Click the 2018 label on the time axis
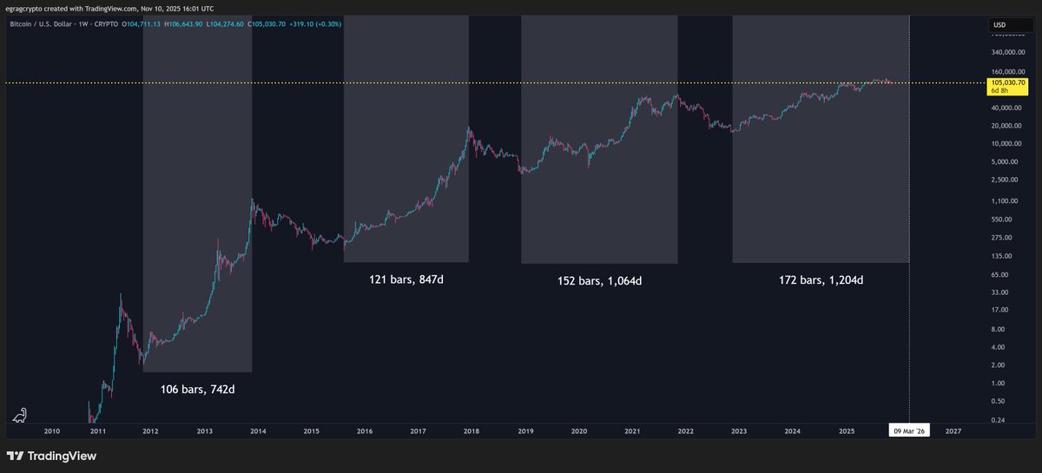This screenshot has height=473, width=1042. pos(472,430)
